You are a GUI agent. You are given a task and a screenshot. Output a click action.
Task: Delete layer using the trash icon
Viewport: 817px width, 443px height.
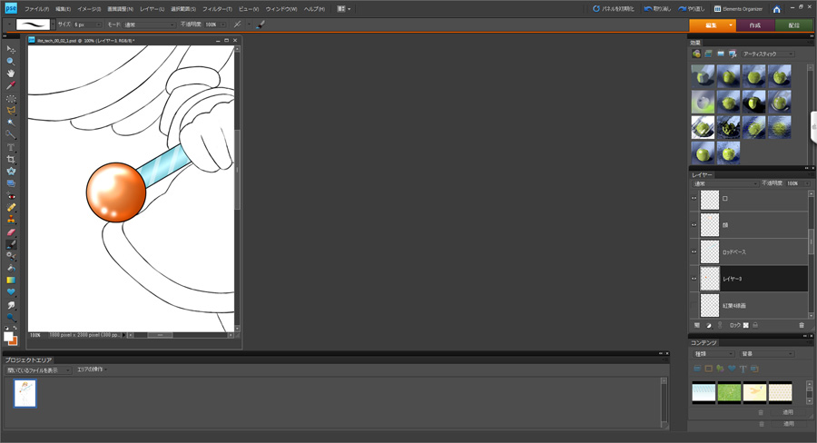tap(802, 325)
